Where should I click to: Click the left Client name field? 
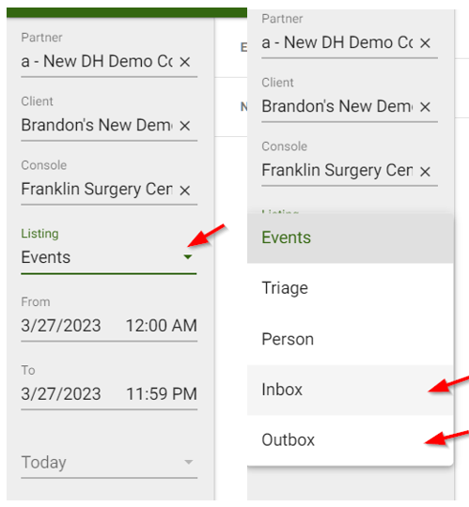tap(97, 126)
